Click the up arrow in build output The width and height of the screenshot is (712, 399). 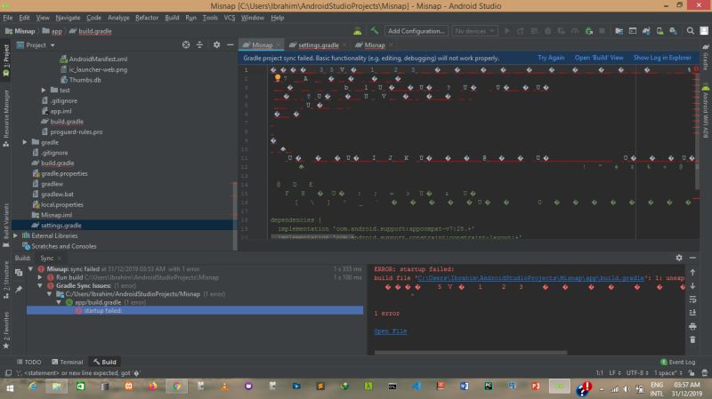click(692, 273)
